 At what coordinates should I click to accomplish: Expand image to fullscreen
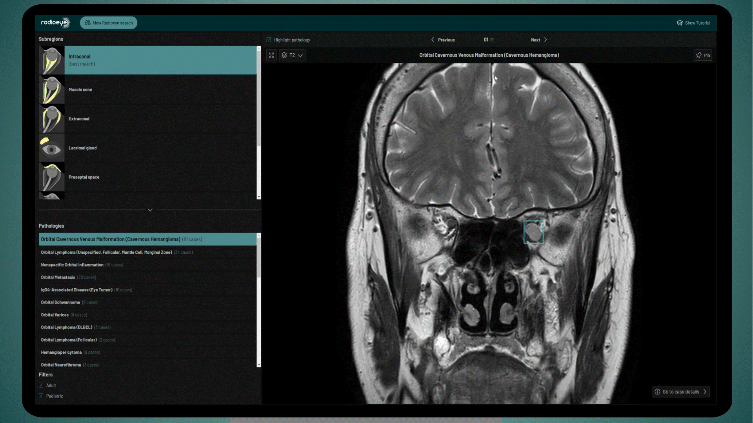[271, 55]
